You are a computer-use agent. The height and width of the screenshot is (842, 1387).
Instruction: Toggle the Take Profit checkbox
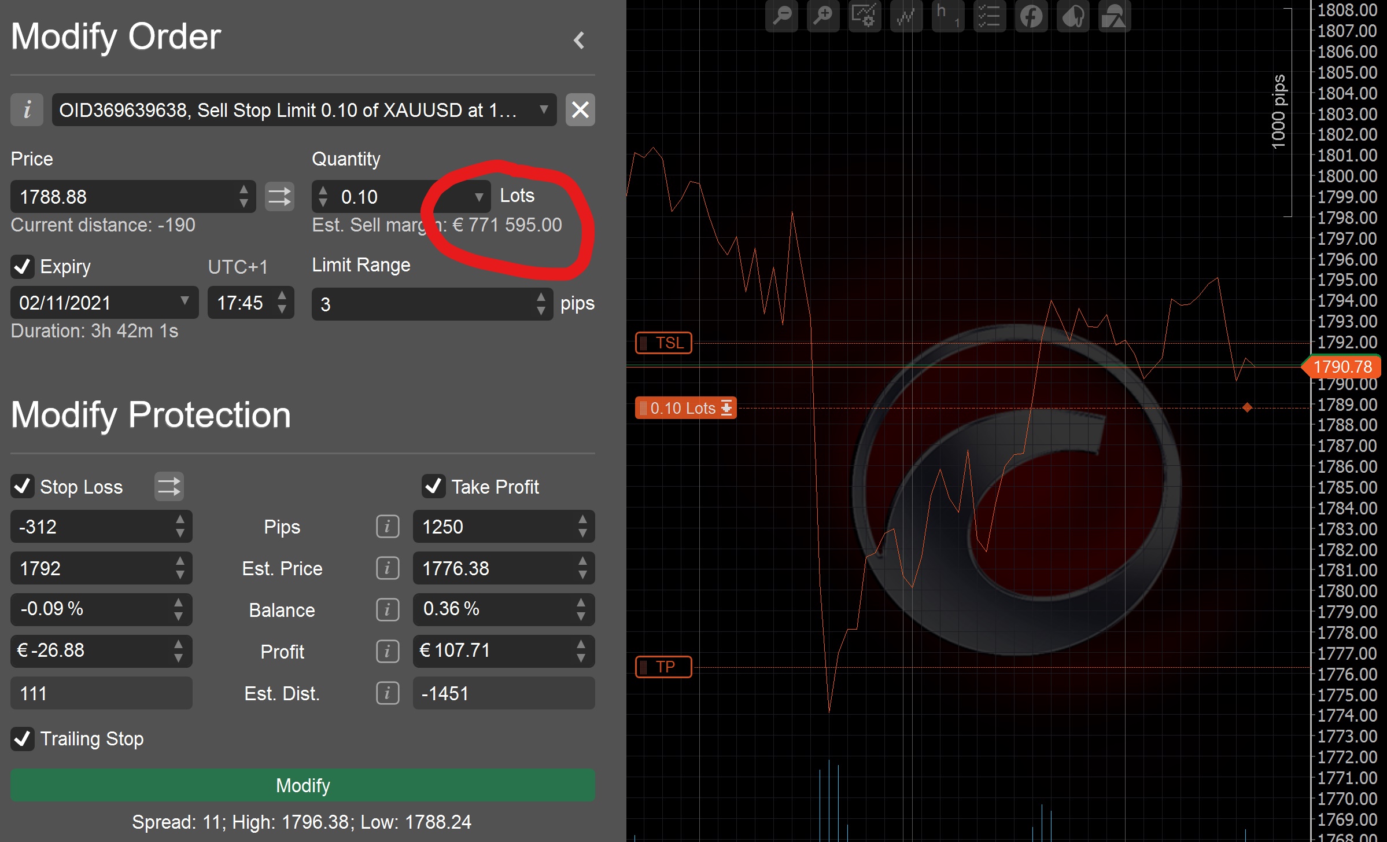click(433, 486)
